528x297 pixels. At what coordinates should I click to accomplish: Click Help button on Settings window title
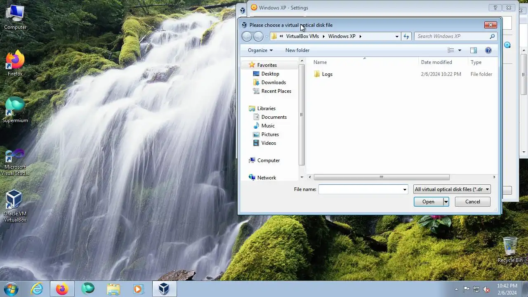point(495,7)
